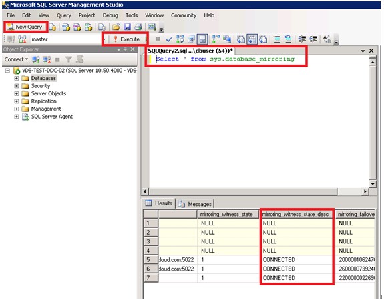Click the Print toolbar icon

138,27
